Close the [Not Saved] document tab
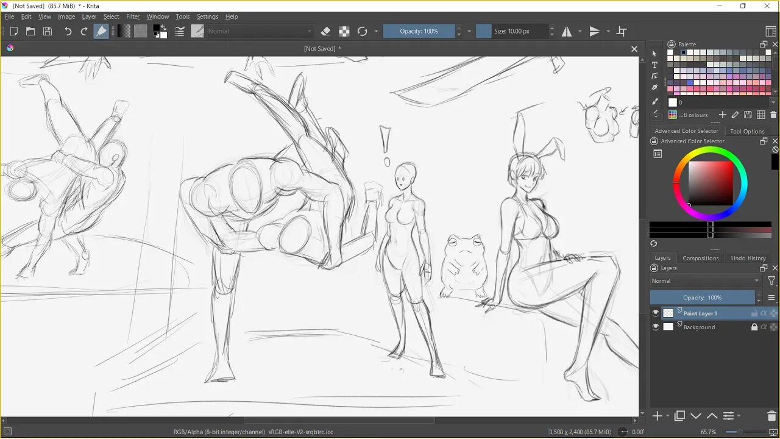The image size is (780, 439). 634,49
